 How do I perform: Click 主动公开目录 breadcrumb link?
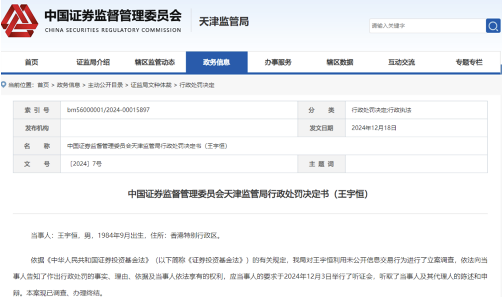tap(105, 85)
